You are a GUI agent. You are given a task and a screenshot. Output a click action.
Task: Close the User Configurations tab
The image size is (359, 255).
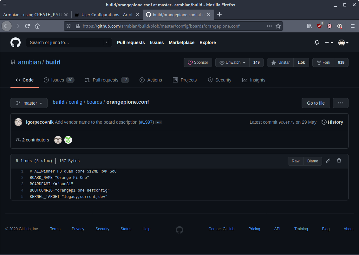click(x=137, y=15)
